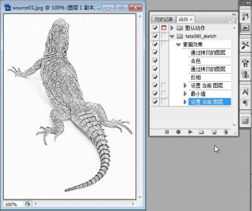The width and height of the screenshot is (252, 211).
Task: Open the Tool Presets dock icon
Action: coord(245,45)
